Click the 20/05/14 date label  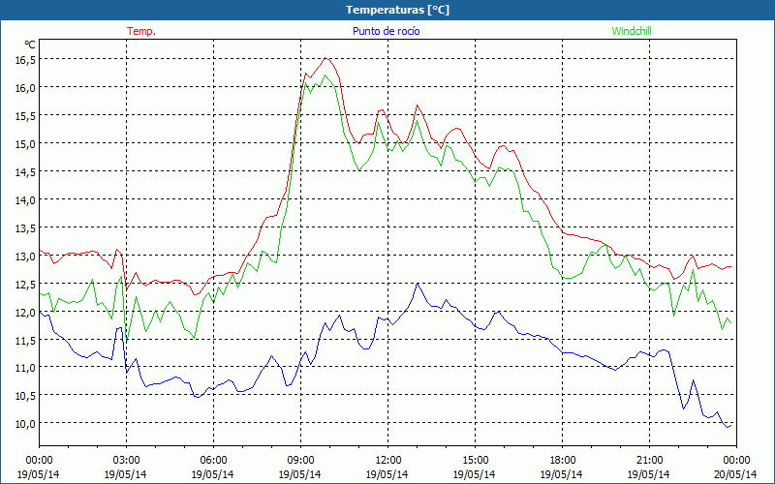(x=735, y=474)
